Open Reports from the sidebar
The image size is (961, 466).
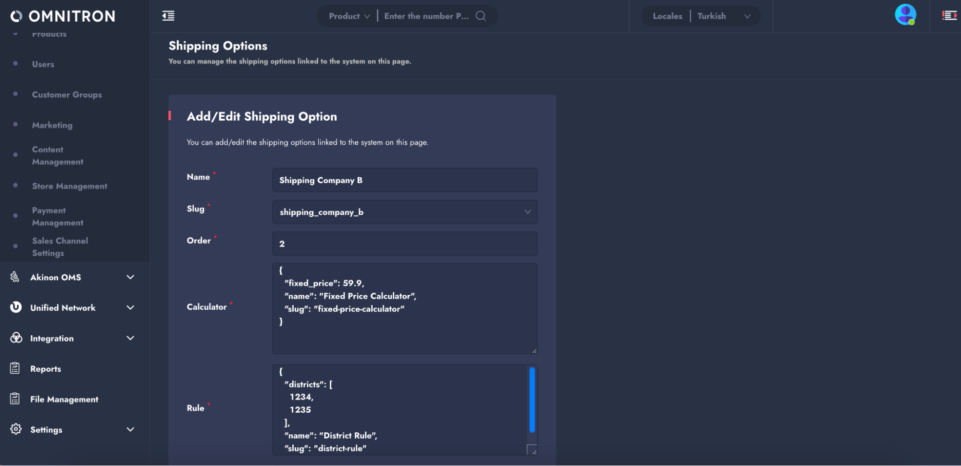(x=46, y=369)
